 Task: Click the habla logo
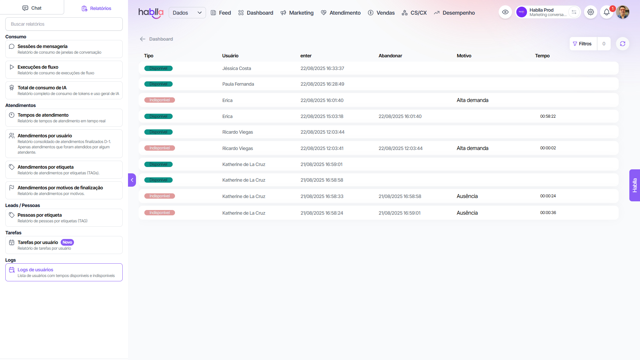click(151, 13)
